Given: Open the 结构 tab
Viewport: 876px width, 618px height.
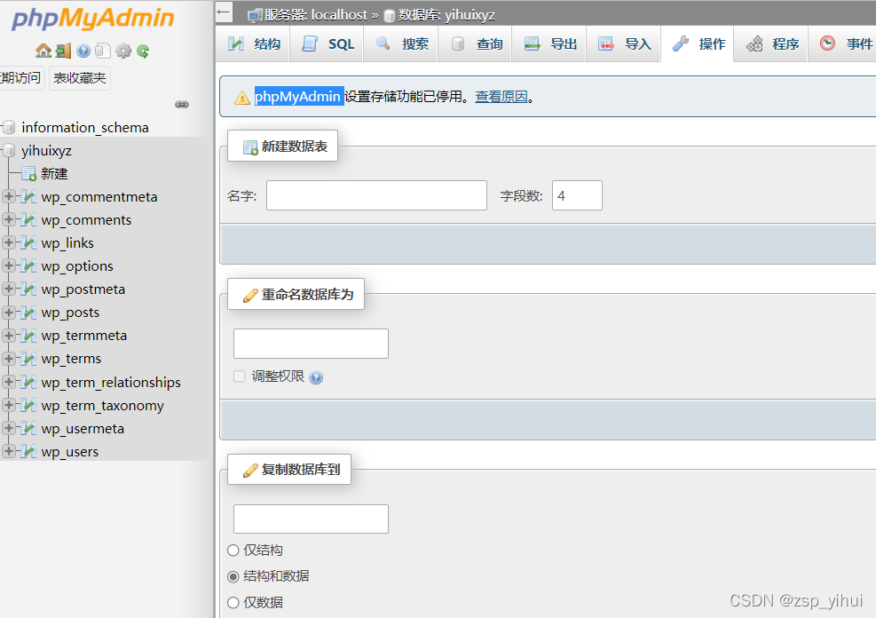Looking at the screenshot, I should coord(254,44).
